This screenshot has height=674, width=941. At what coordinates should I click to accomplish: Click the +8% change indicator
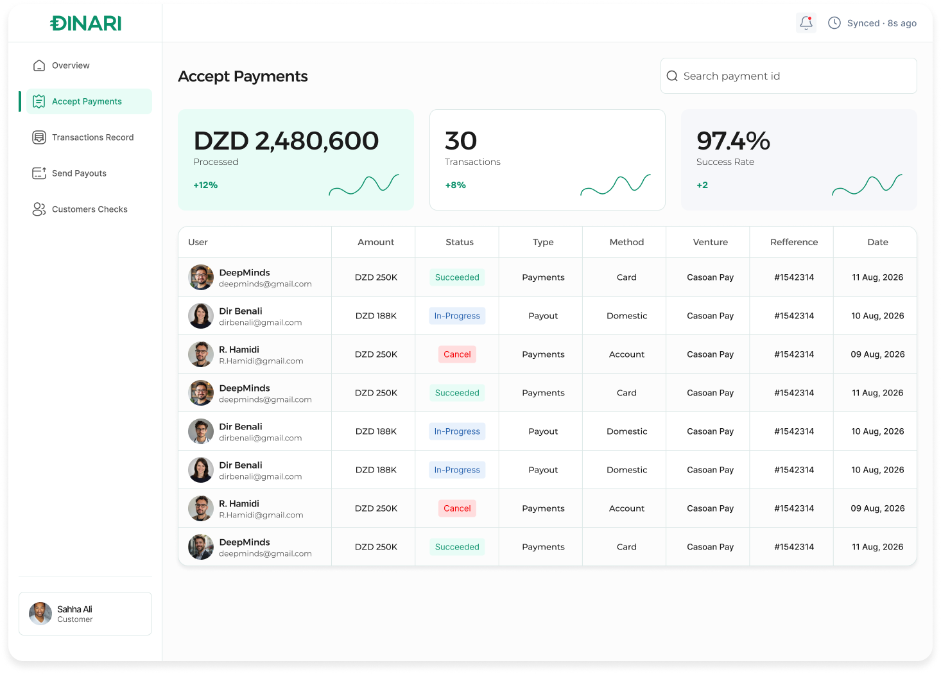(455, 185)
